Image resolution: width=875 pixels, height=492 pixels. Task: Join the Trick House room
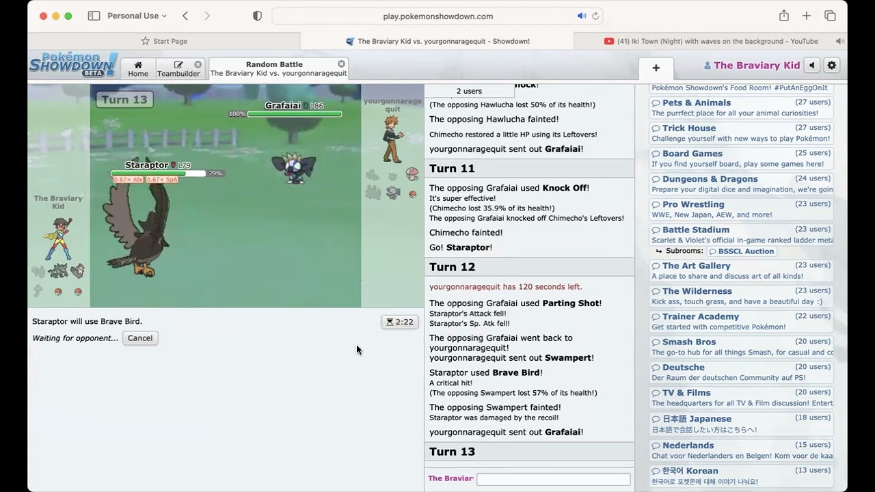741,133
